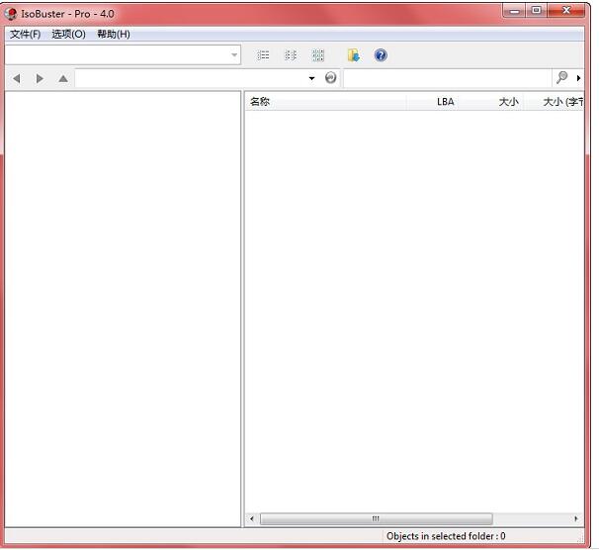Sort by the 大小 column header
This screenshot has width=599, height=550.
pos(490,102)
